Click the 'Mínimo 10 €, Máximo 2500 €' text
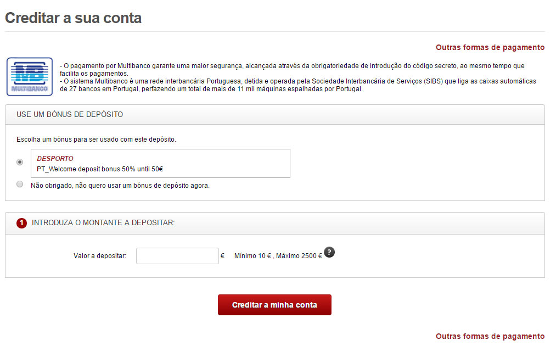 coord(278,256)
